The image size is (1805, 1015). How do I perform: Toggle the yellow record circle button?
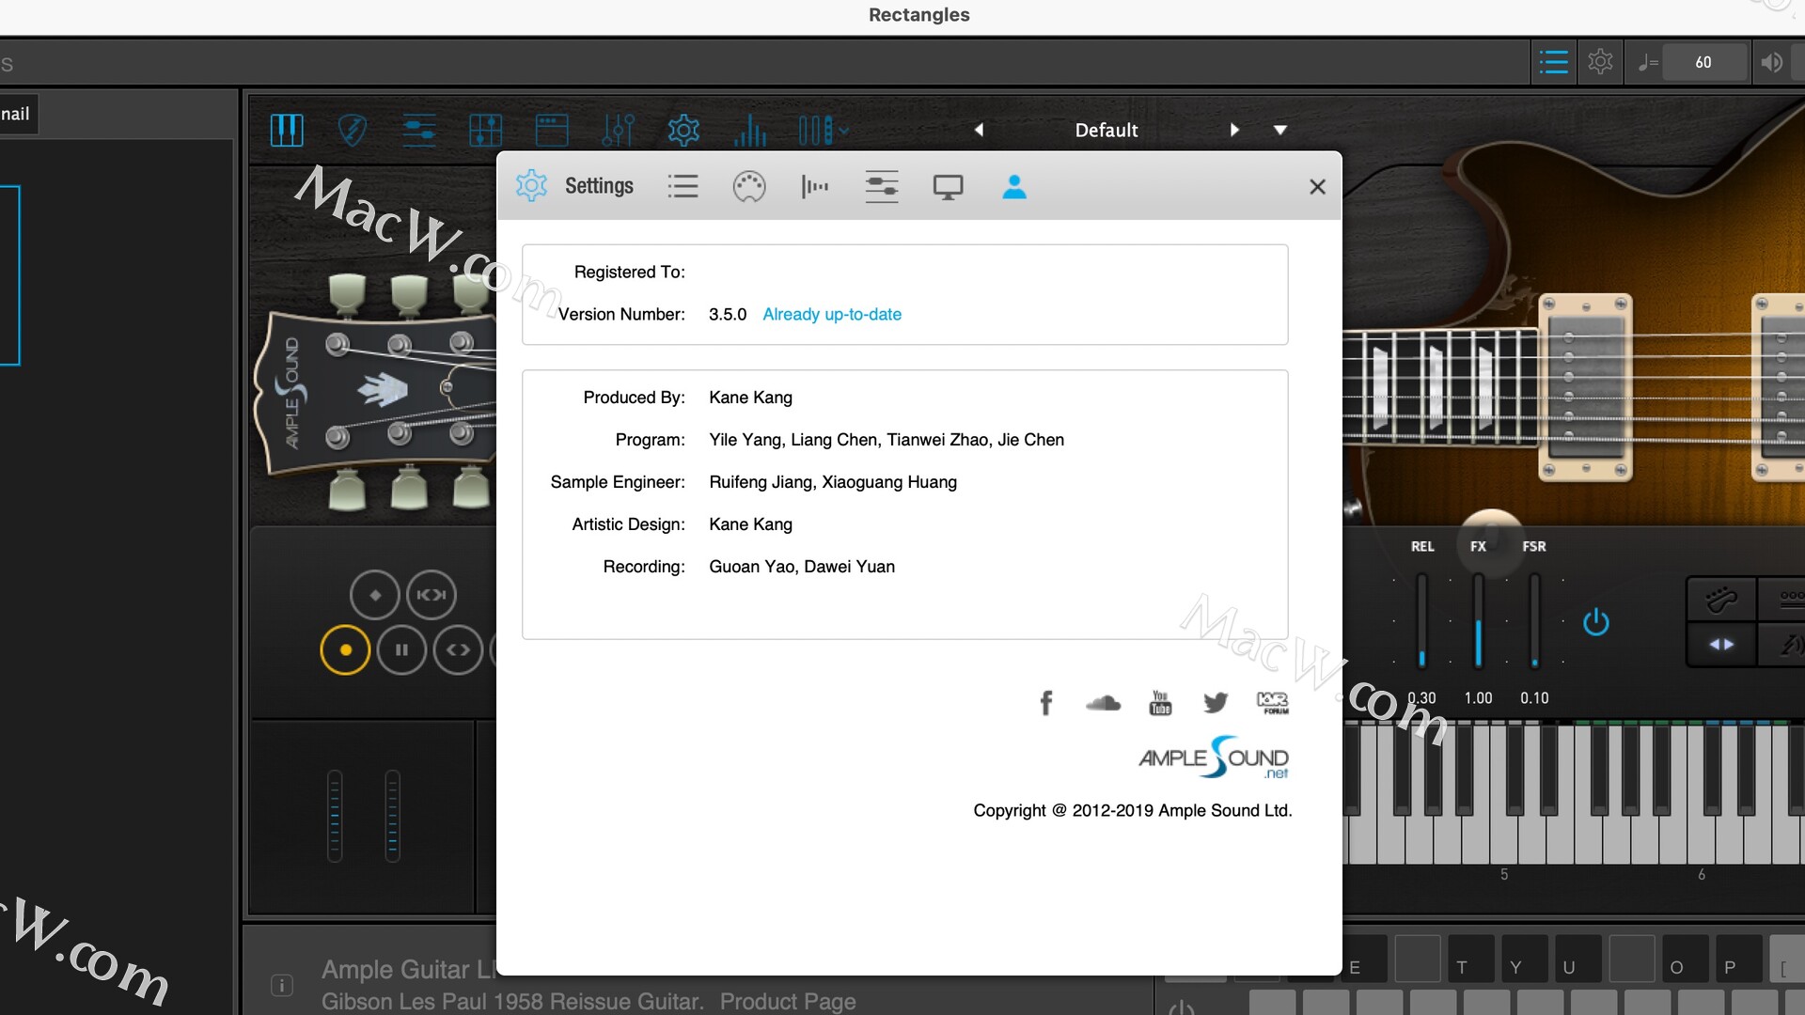tap(345, 649)
